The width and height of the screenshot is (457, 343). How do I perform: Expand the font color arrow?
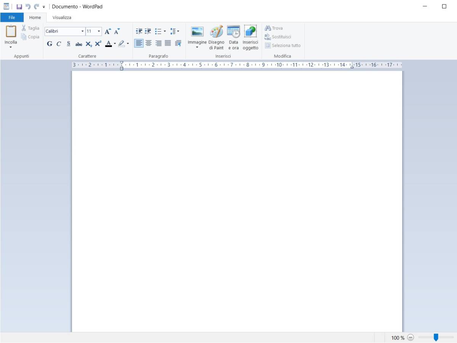[x=115, y=44]
